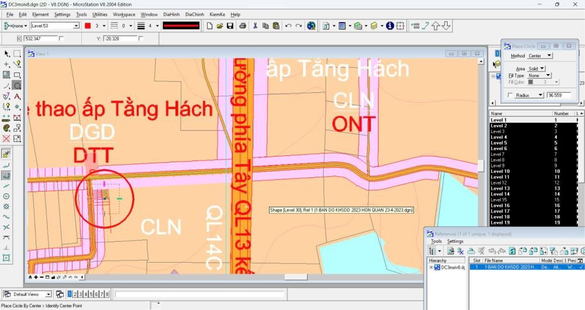Click the Name column header in the level list
Image resolution: width=585 pixels, height=310 pixels.
[x=521, y=113]
